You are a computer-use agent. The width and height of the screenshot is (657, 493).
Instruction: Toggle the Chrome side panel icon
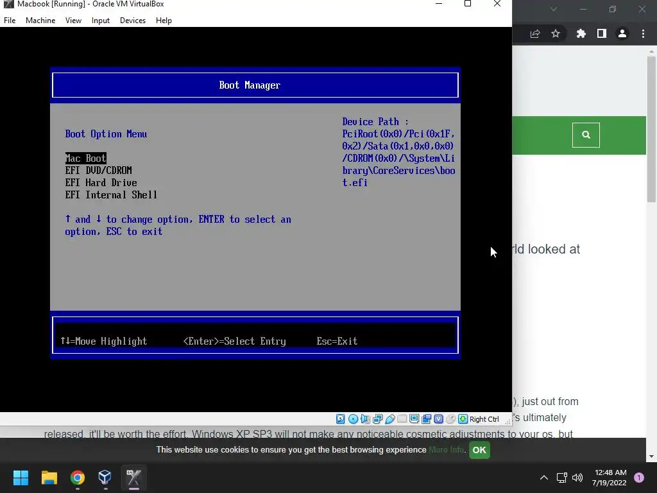tap(602, 33)
